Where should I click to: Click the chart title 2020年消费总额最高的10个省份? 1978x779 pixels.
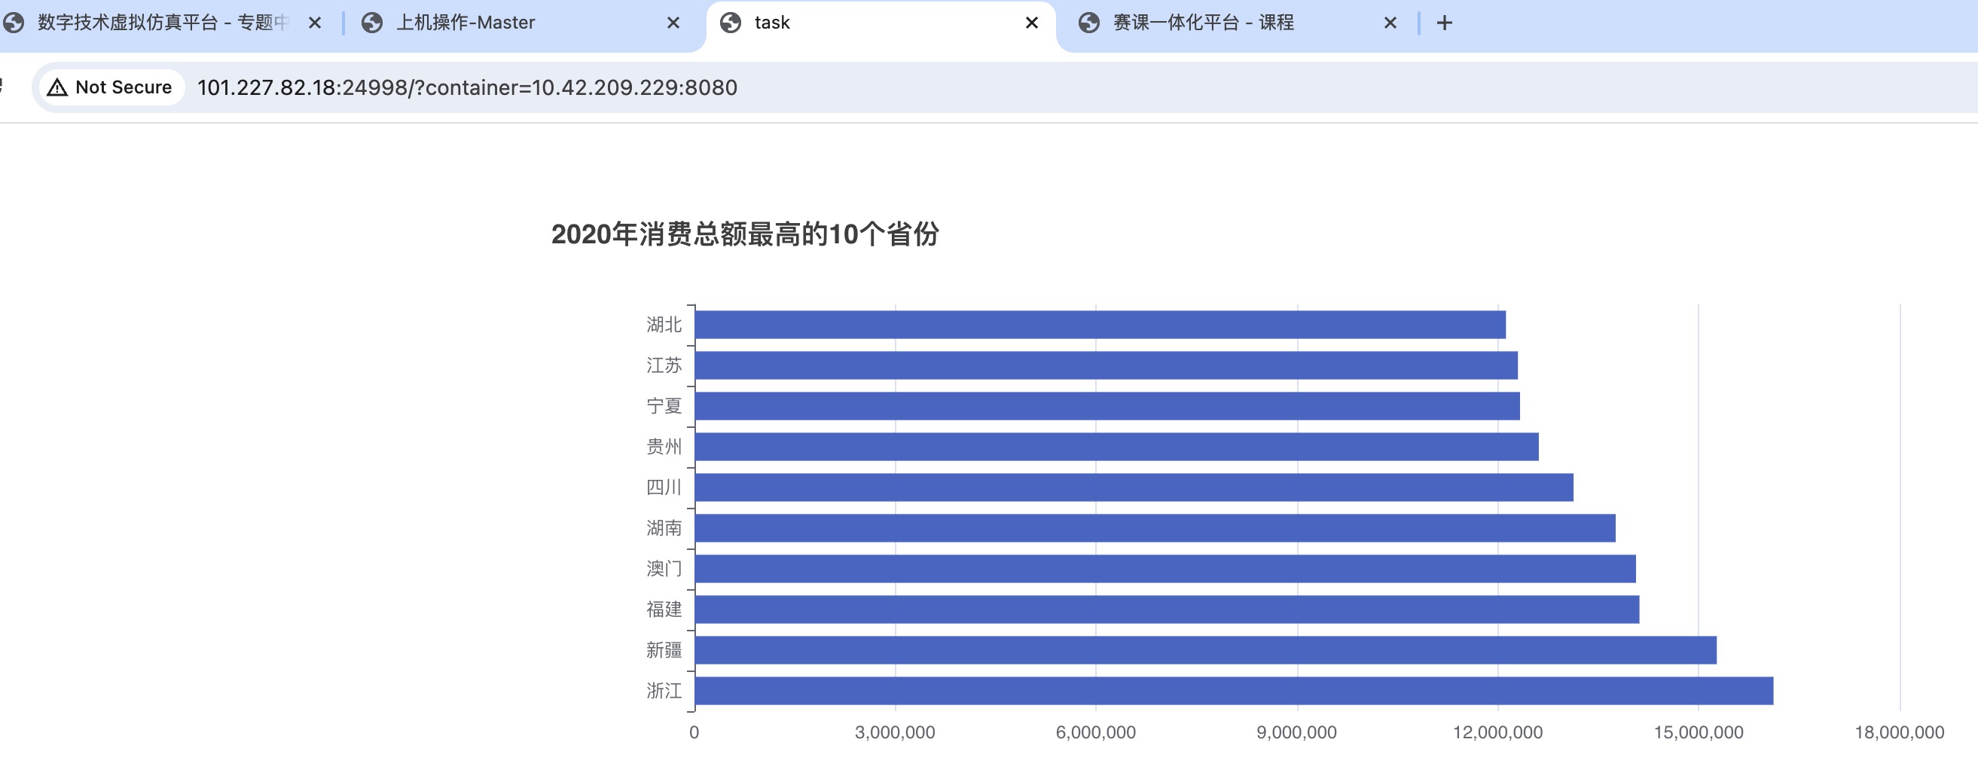coord(744,234)
